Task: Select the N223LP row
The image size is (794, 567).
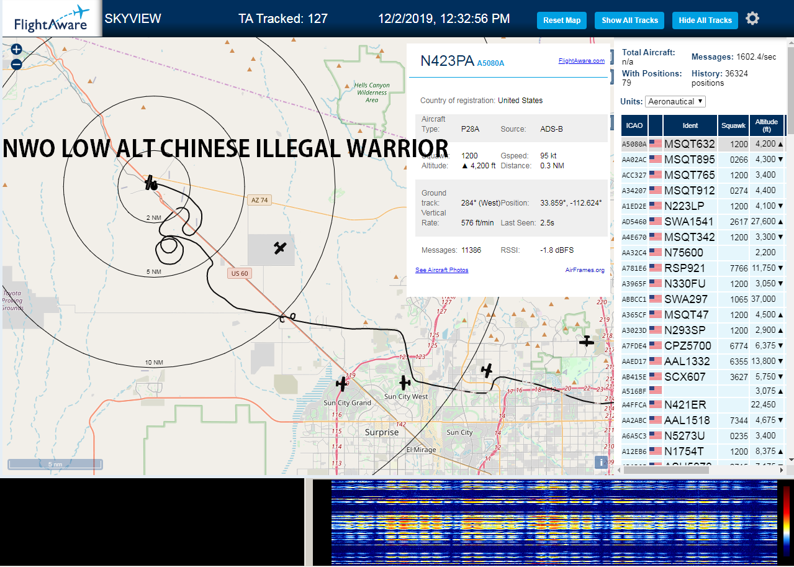Action: pyautogui.click(x=703, y=206)
